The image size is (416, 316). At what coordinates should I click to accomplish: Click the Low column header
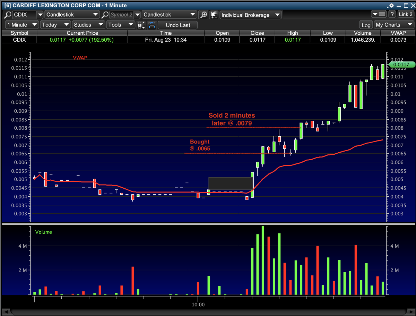pyautogui.click(x=328, y=33)
